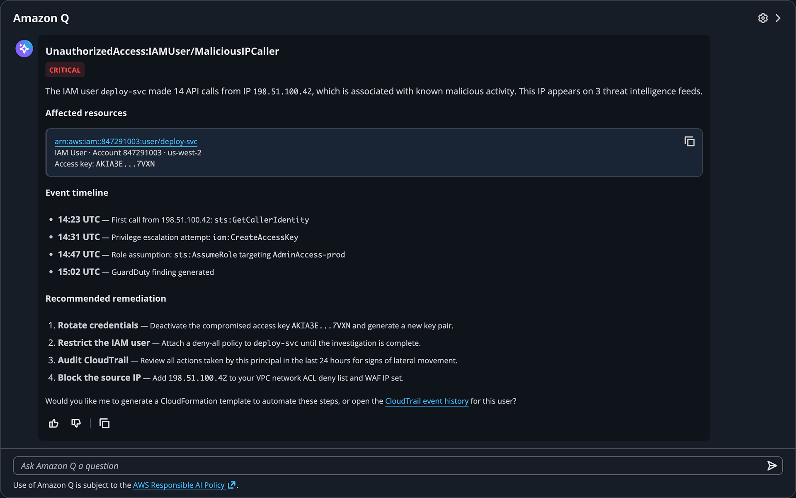The image size is (796, 498).
Task: Select the Access key AKIA3E...7VXN text
Action: click(x=105, y=164)
